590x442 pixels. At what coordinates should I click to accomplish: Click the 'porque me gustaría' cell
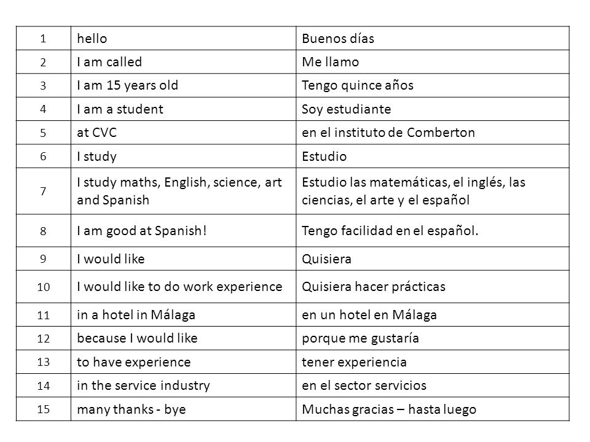pyautogui.click(x=432, y=338)
